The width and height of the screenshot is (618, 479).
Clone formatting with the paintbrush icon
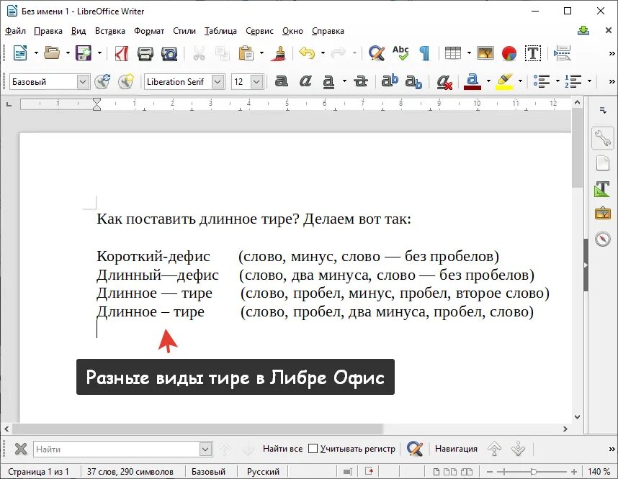278,53
